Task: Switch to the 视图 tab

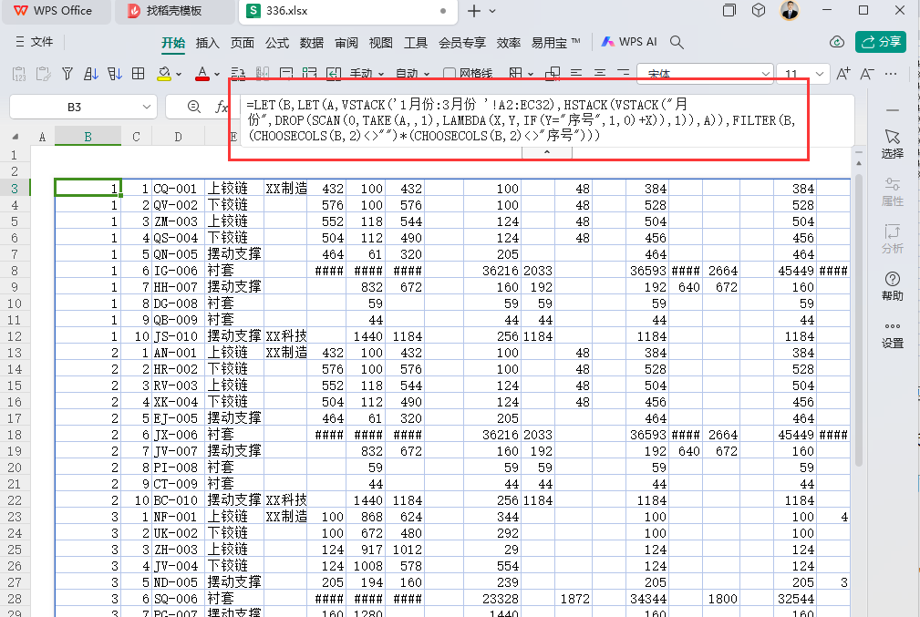Action: point(380,43)
